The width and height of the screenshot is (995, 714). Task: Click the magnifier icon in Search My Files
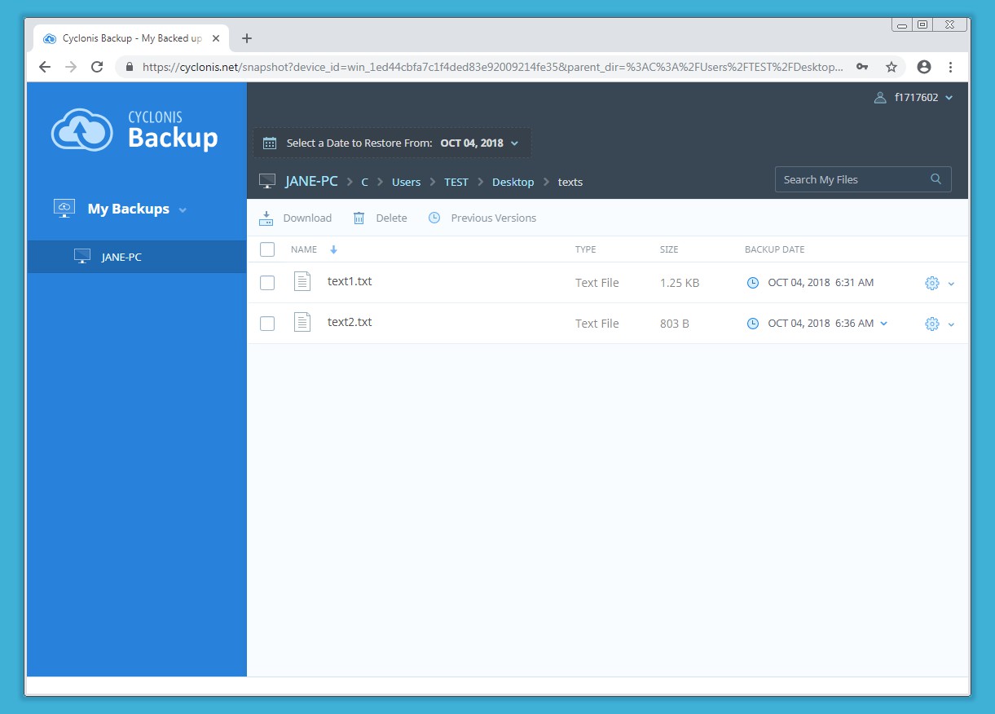coord(936,178)
